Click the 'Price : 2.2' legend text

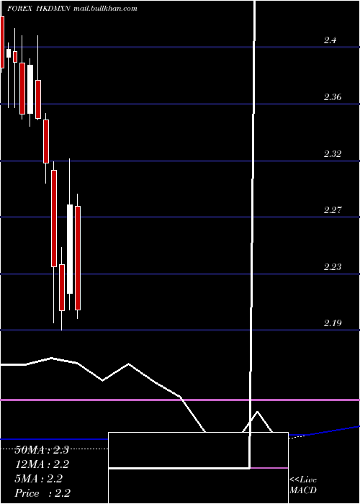tap(42, 492)
